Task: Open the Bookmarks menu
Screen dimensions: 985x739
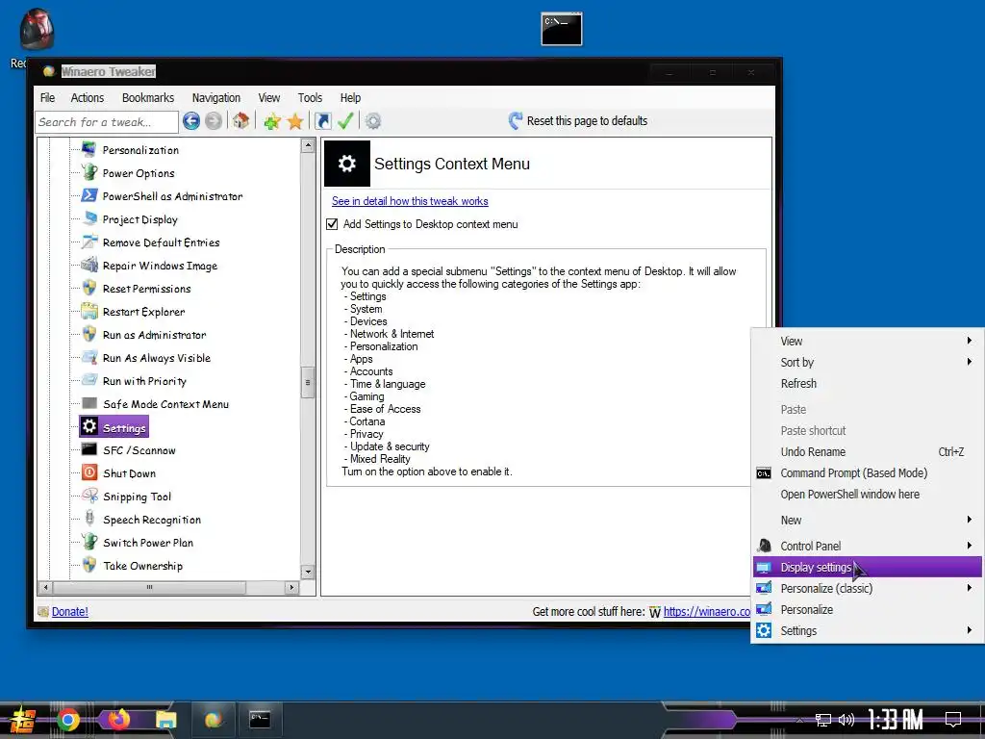Action: [148, 97]
